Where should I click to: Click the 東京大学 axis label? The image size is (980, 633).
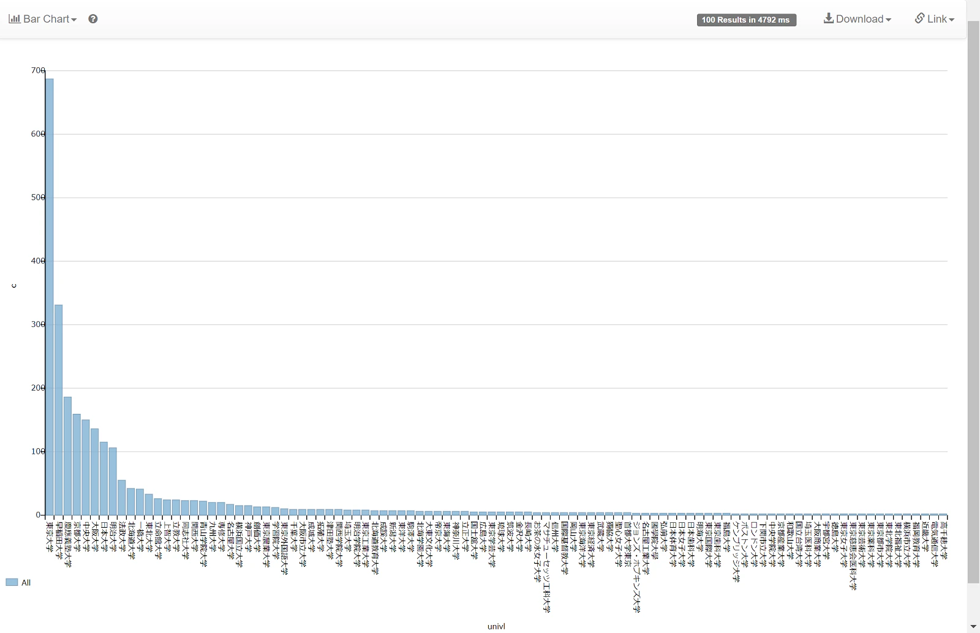(x=50, y=536)
